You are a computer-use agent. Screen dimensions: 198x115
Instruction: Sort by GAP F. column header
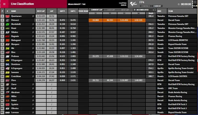coord(73,11)
